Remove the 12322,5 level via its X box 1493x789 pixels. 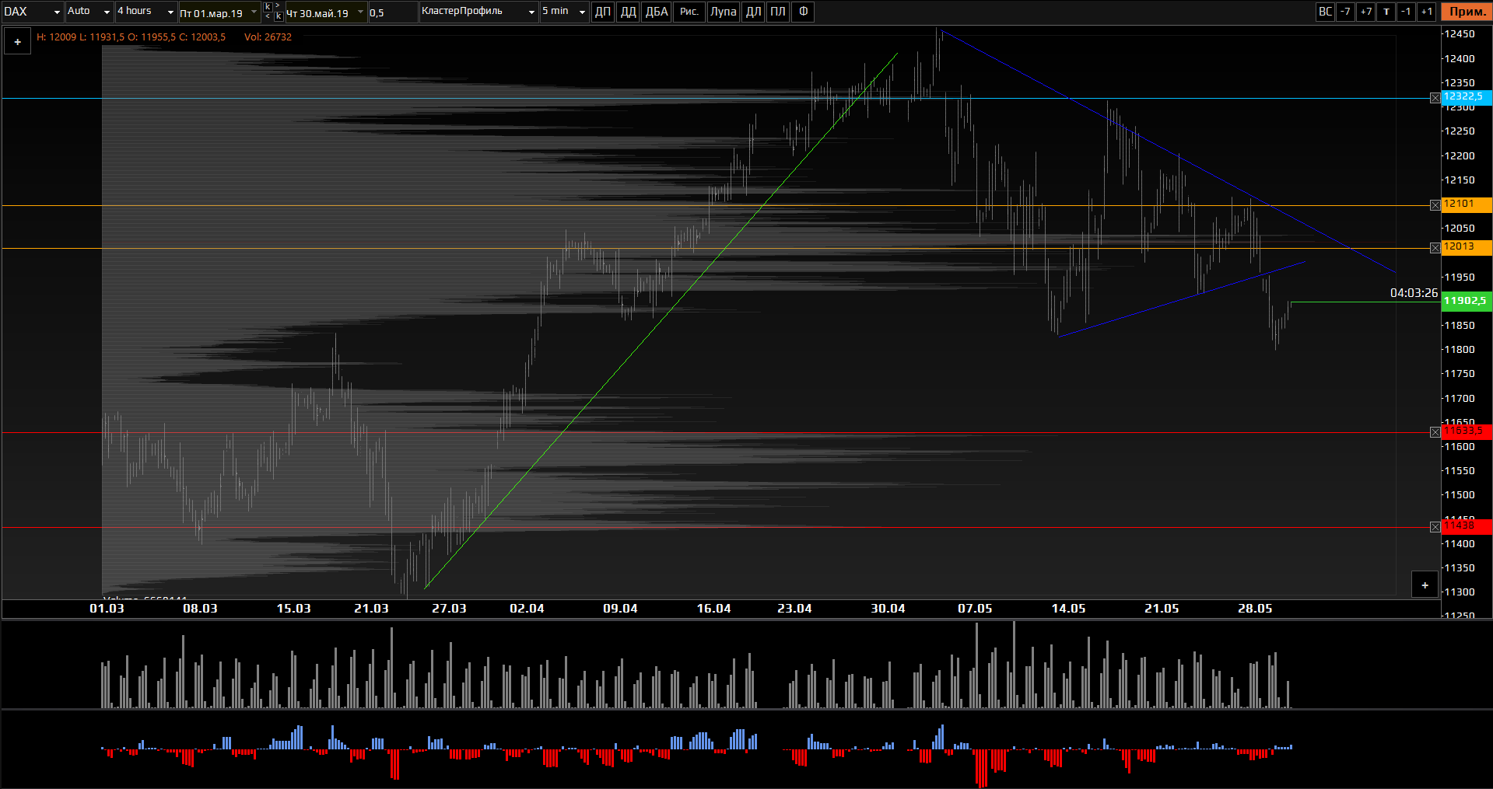point(1435,98)
